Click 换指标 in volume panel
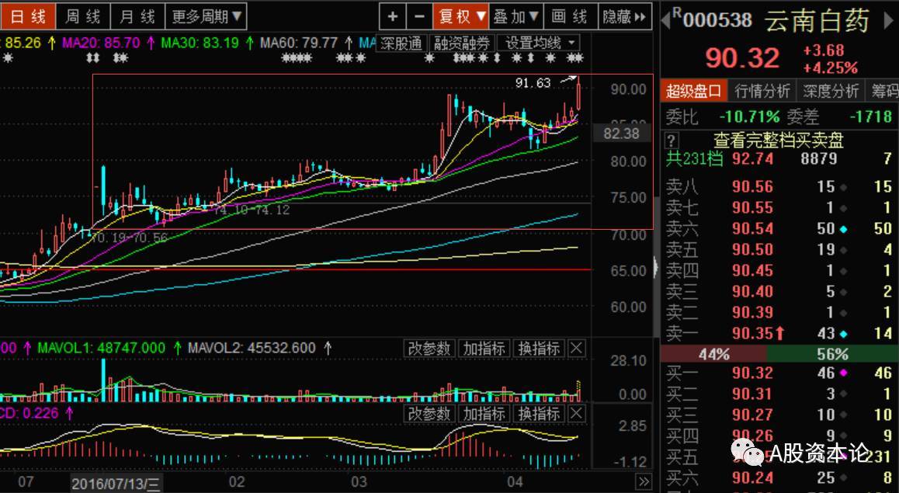The height and width of the screenshot is (493, 899). pyautogui.click(x=539, y=348)
